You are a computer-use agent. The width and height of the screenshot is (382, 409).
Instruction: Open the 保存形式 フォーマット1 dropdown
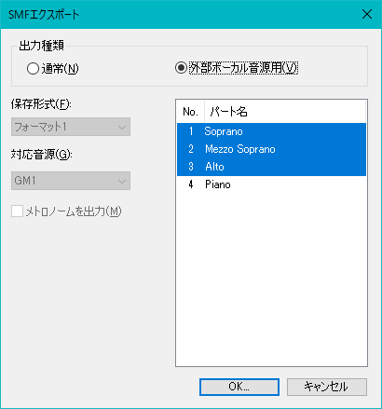pyautogui.click(x=71, y=127)
